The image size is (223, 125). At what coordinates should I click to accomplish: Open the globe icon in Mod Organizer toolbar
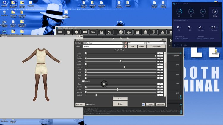tap(76, 32)
